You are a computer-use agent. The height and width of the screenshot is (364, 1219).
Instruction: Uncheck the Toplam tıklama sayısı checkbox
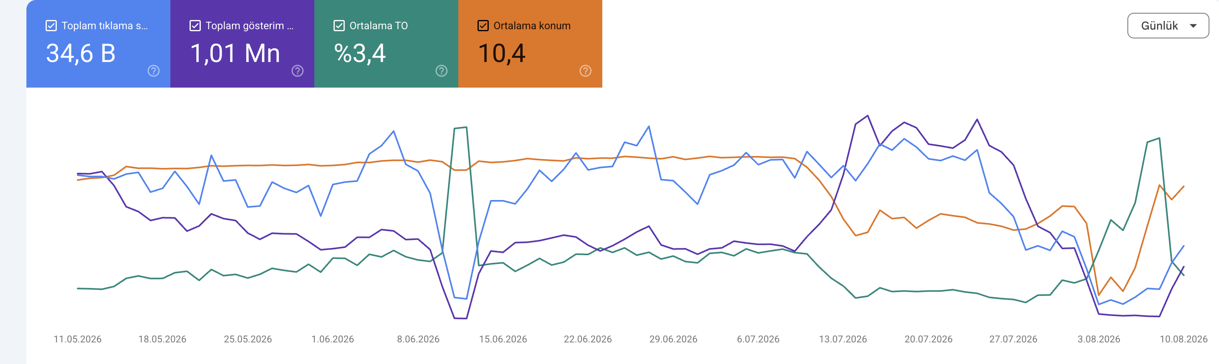click(x=51, y=26)
